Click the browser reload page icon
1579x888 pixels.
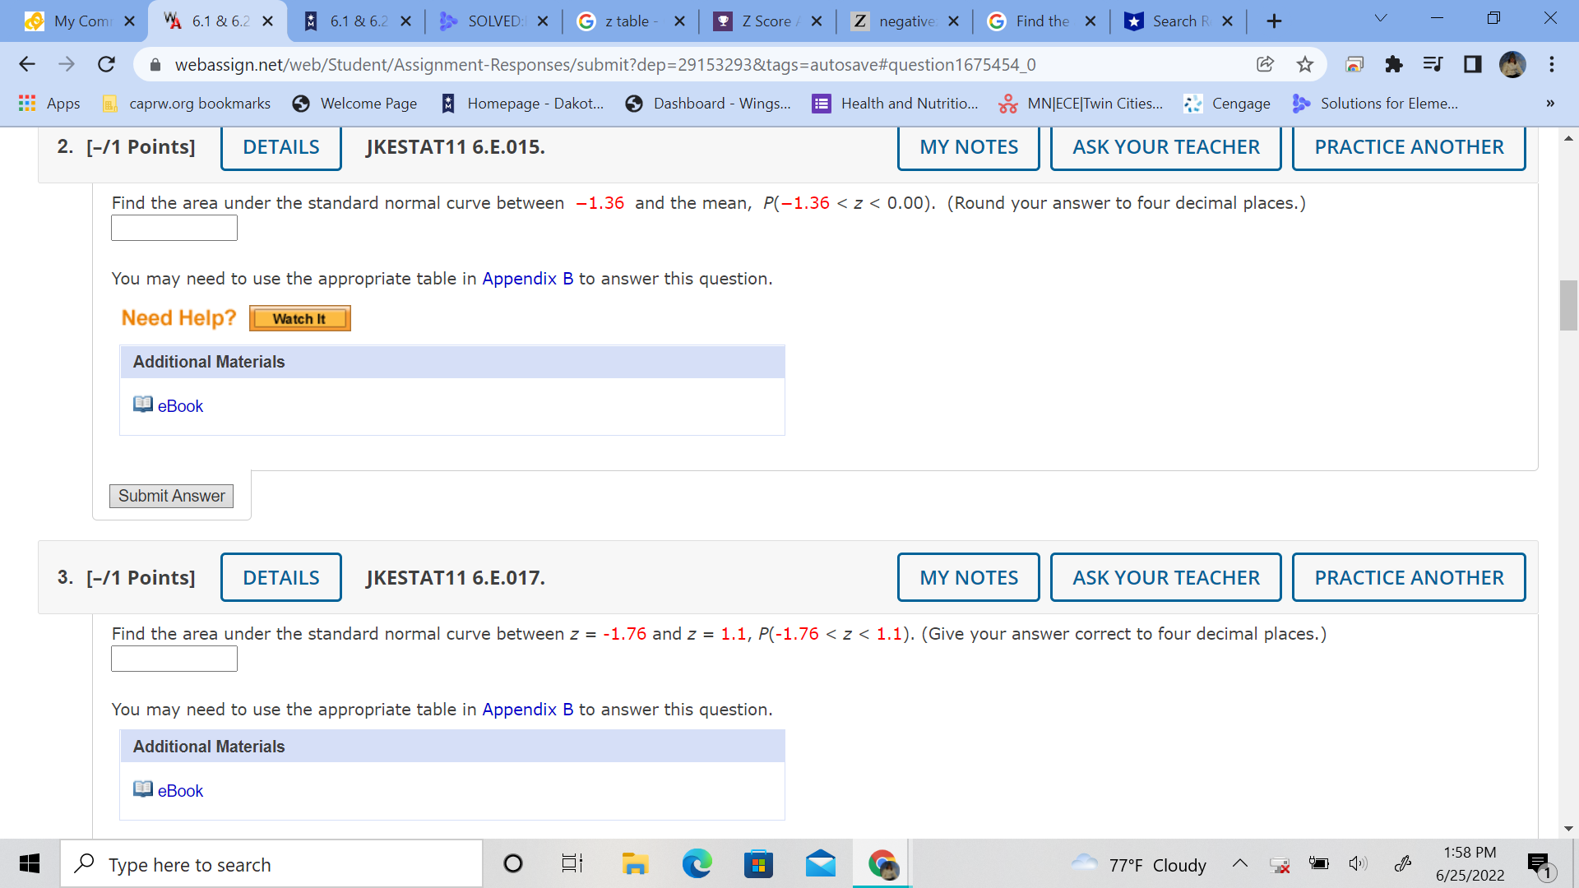[x=106, y=64]
